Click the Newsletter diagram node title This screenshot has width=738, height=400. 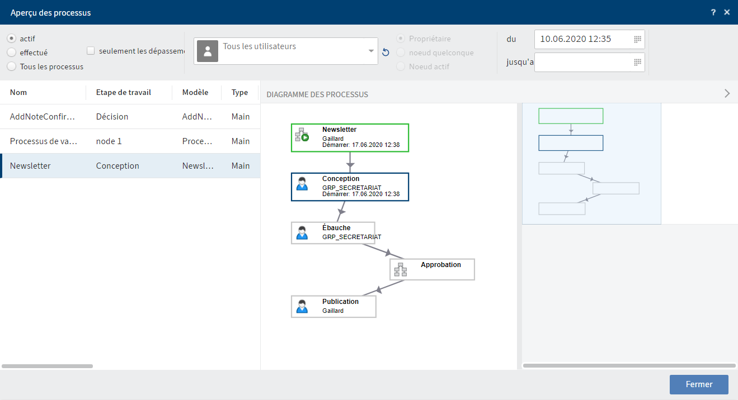click(x=339, y=130)
